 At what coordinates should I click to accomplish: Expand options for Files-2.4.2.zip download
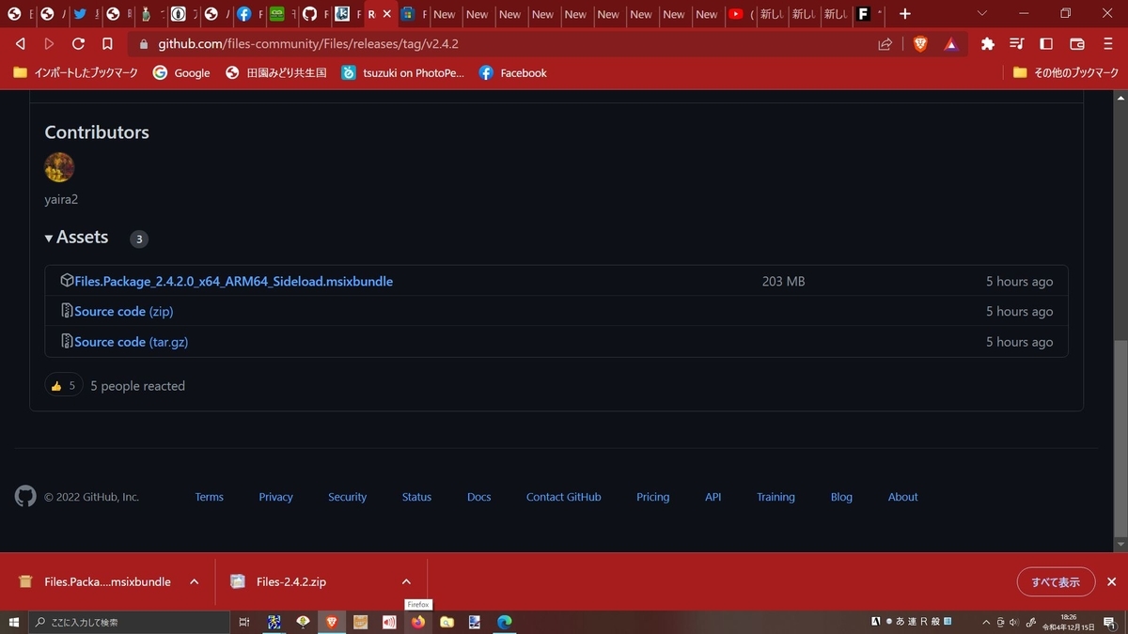pyautogui.click(x=406, y=581)
